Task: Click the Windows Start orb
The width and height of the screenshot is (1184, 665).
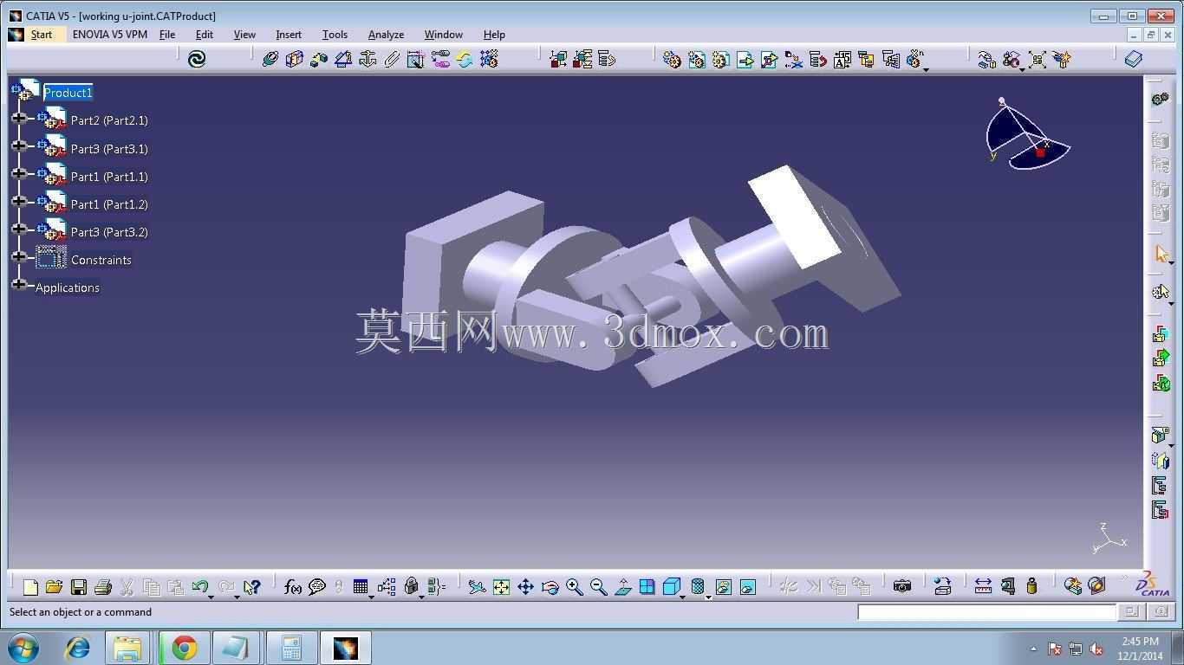Action: 23,648
